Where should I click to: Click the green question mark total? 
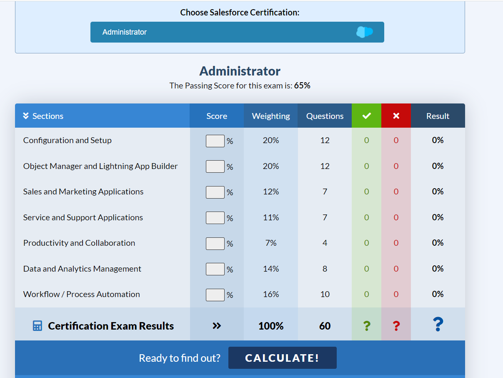[x=367, y=326]
